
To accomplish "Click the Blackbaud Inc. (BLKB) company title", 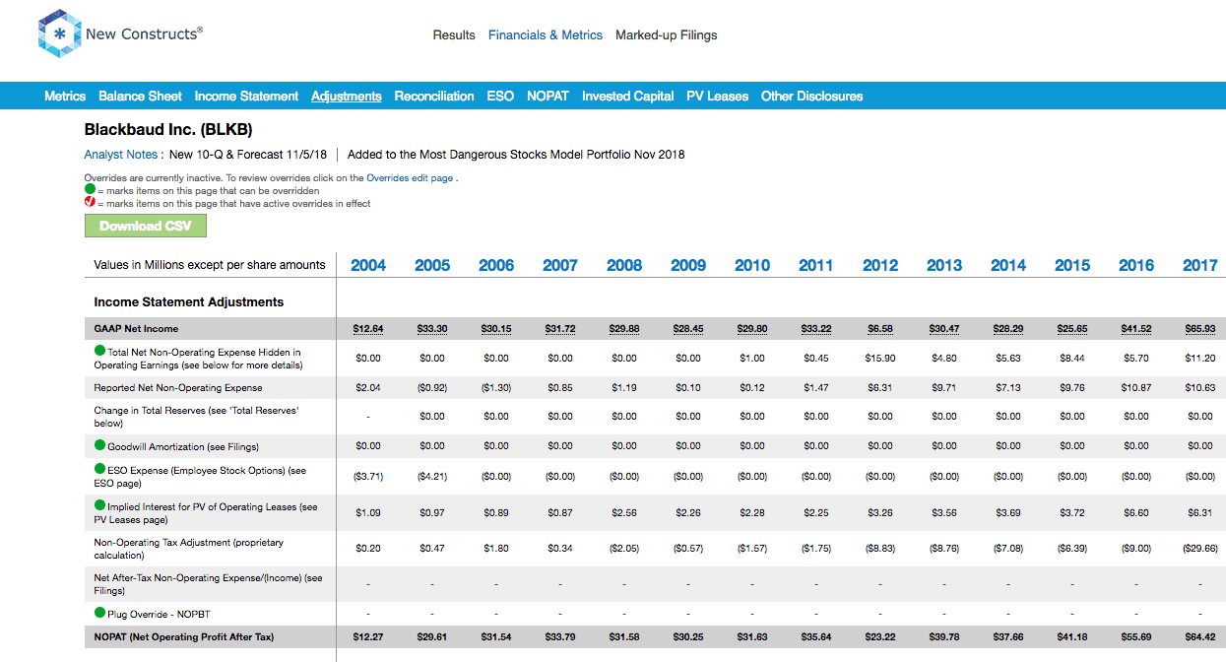I will (168, 129).
